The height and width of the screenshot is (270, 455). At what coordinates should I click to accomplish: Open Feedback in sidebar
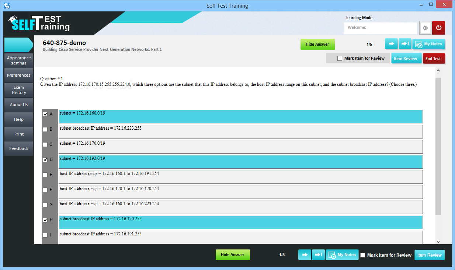(x=19, y=148)
